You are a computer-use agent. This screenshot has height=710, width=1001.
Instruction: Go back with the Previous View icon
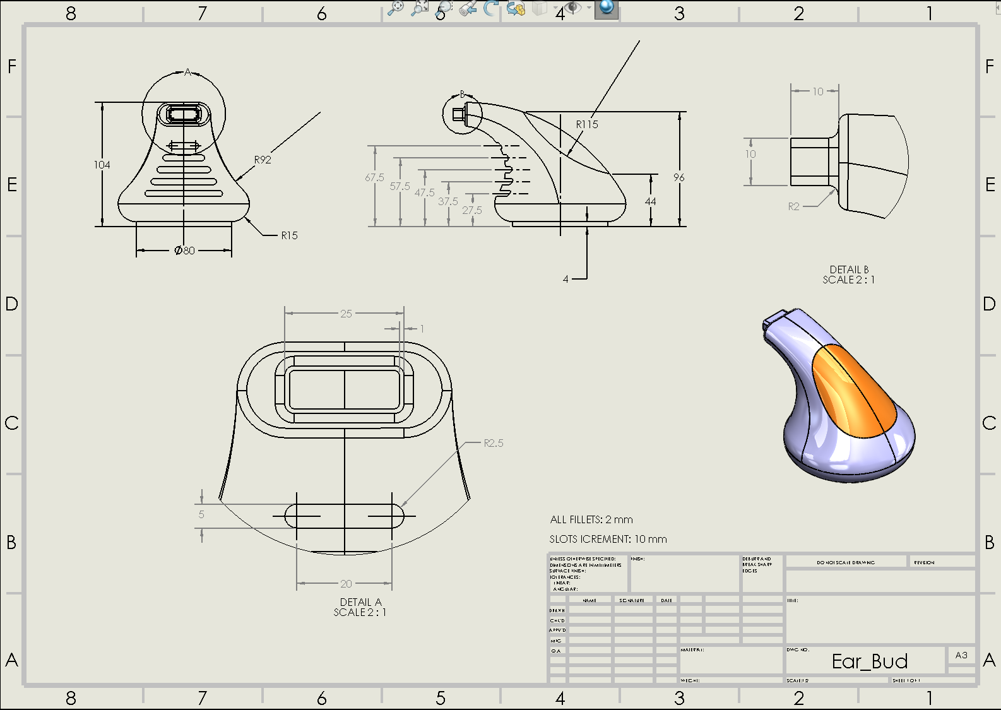pos(468,8)
